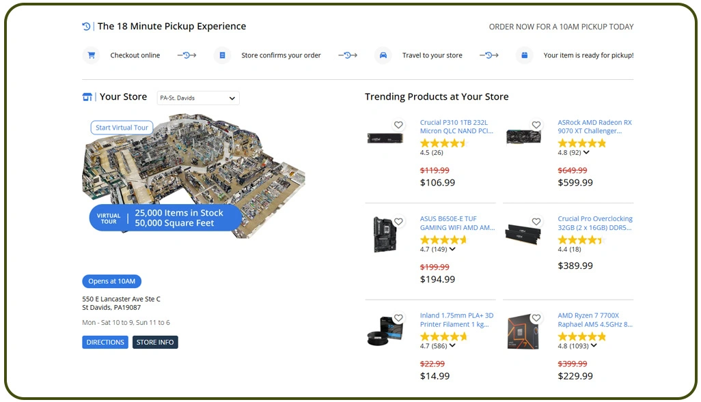Click the Opens at 10AM badge
This screenshot has width=701, height=402.
(111, 281)
